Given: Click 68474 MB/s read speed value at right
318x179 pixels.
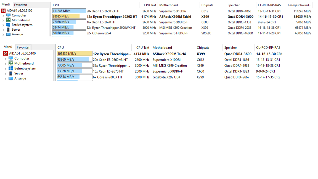Looking at the screenshot, I should (303, 28).
